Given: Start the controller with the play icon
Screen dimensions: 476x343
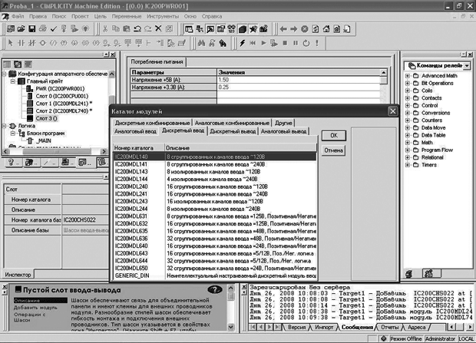Looking at the screenshot, I should coord(263,43).
